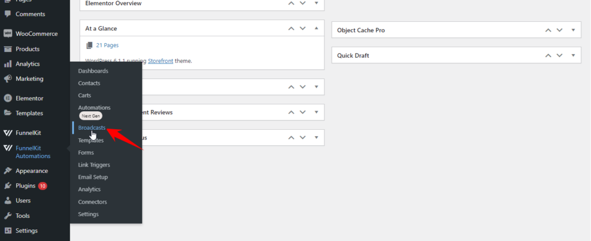Open Analytics in FunnelKit flyout submenu
This screenshot has width=591, height=241.
pyautogui.click(x=89, y=190)
